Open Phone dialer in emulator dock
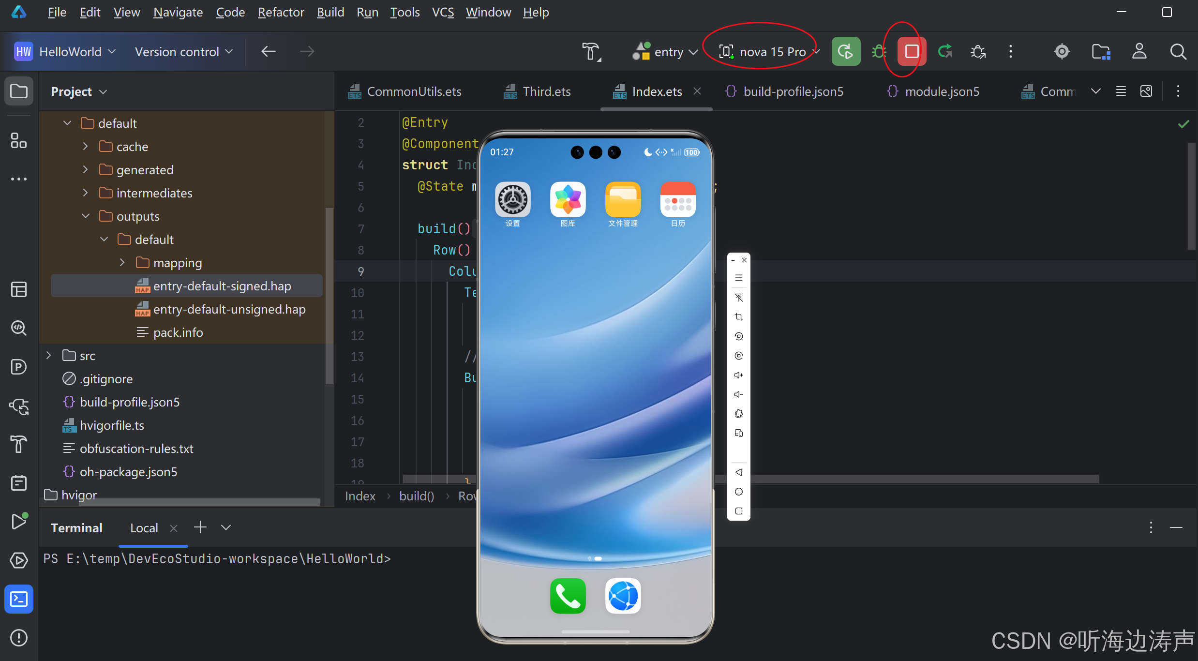The image size is (1198, 661). tap(568, 596)
